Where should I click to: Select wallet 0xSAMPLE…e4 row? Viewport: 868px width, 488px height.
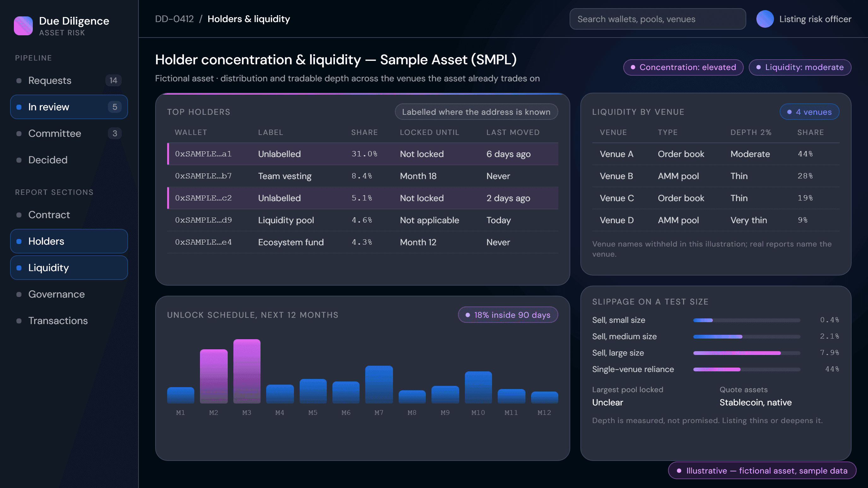(x=363, y=242)
